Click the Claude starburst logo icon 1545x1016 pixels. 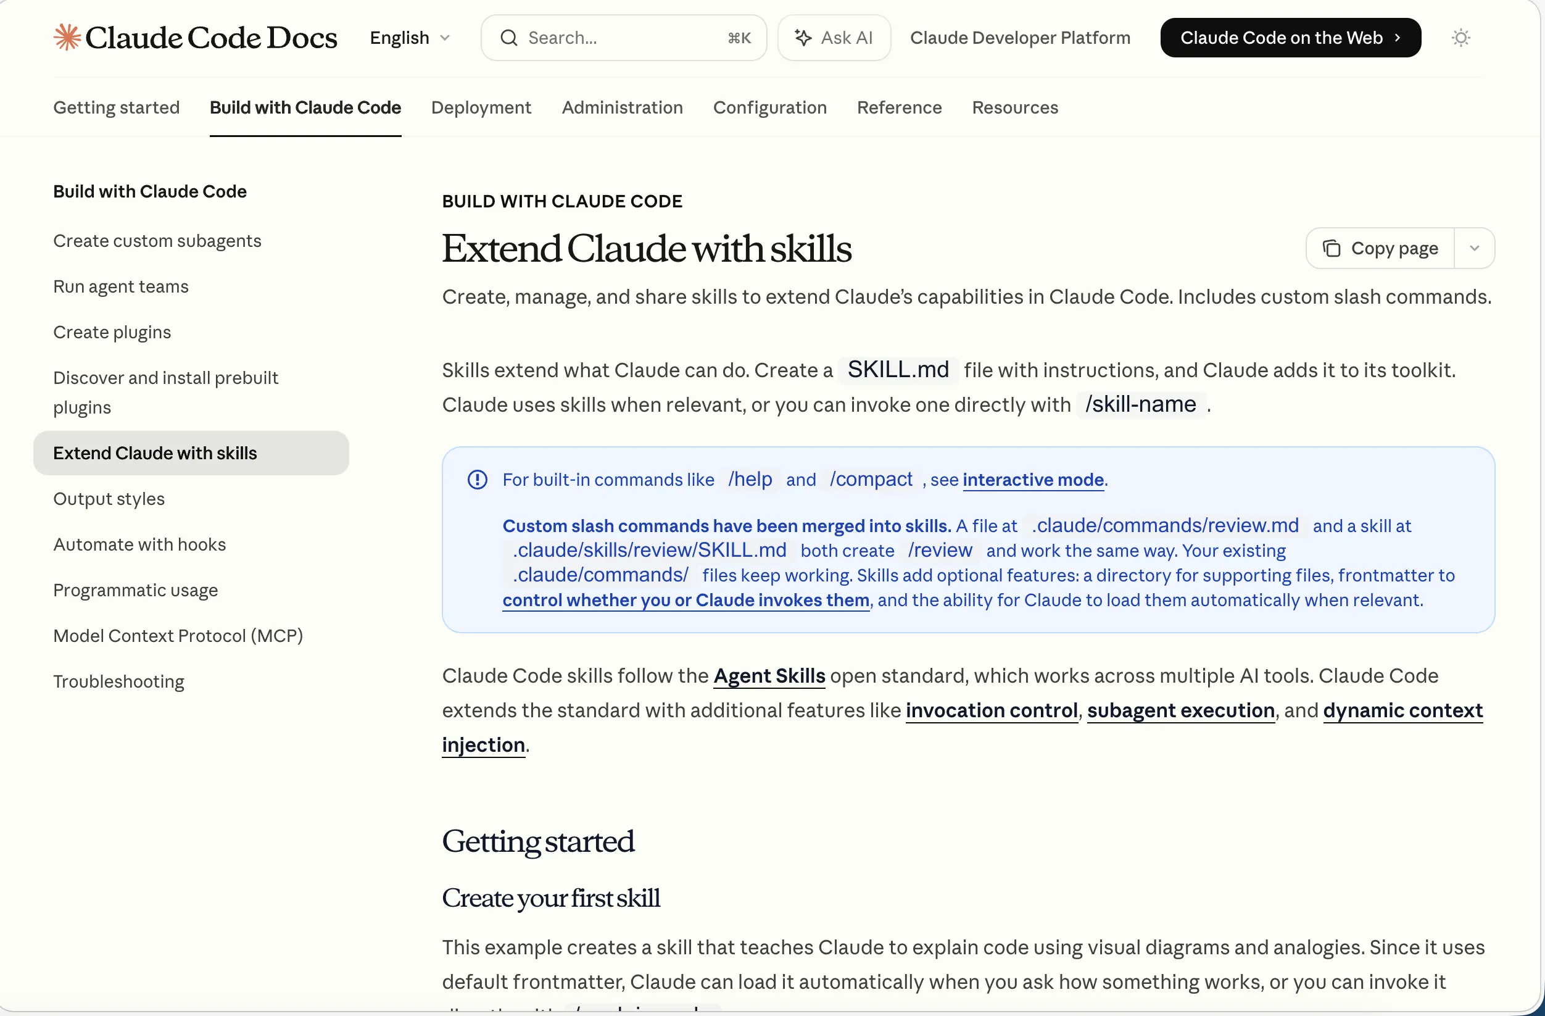click(67, 37)
